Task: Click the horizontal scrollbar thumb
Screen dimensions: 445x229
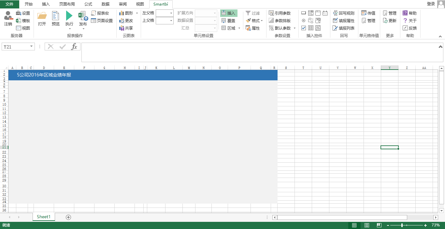Action: 342,217
